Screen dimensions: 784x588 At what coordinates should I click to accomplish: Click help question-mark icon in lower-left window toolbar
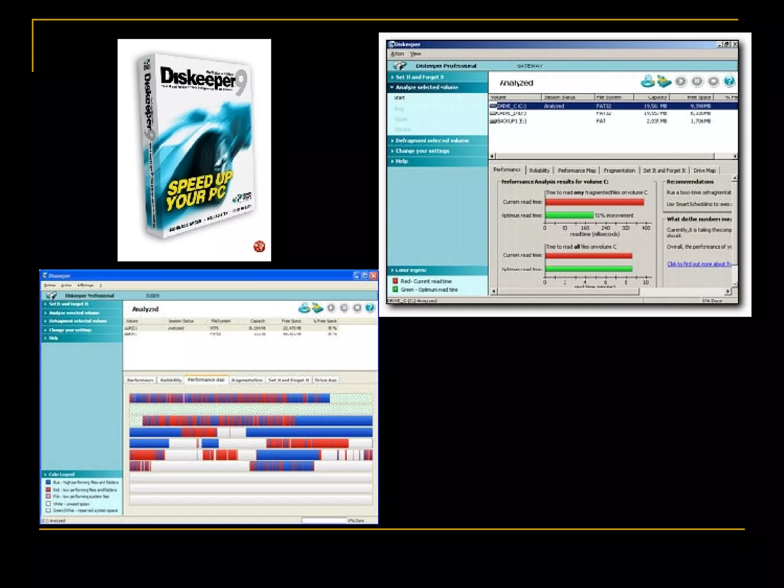[x=370, y=307]
